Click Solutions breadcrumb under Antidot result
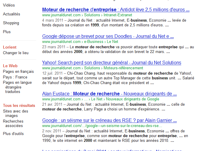The width and height of the screenshot is (202, 151). (x=92, y=15)
